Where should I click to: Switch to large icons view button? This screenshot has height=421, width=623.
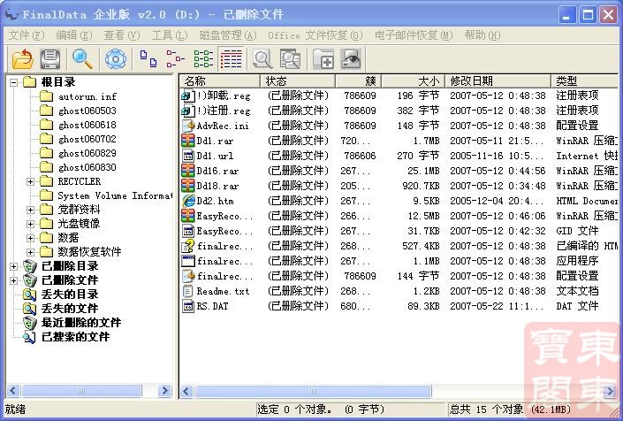[148, 59]
